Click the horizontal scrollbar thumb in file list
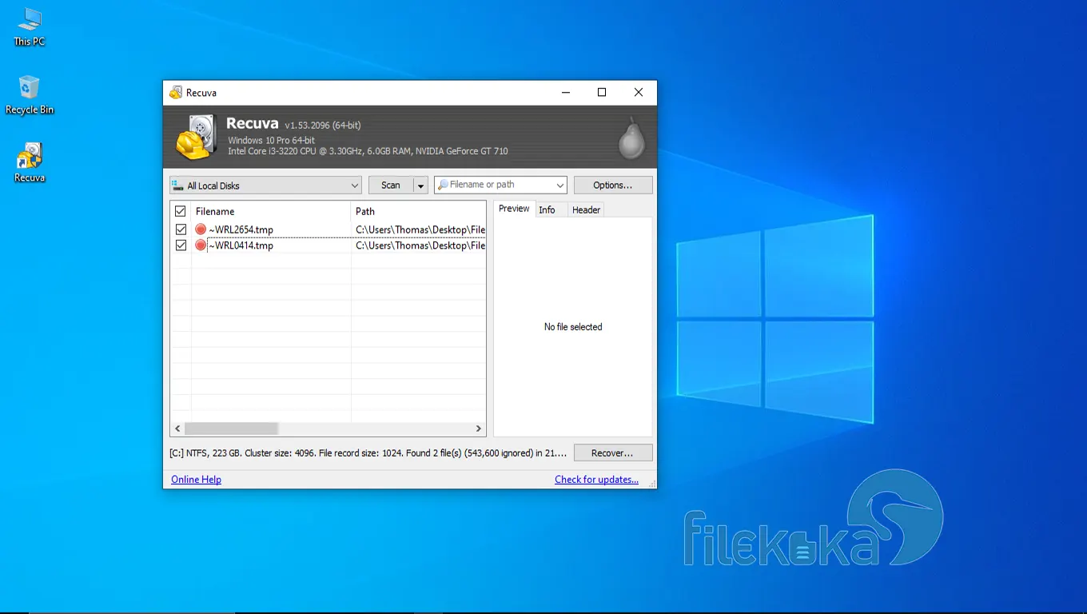The image size is (1087, 614). point(232,429)
